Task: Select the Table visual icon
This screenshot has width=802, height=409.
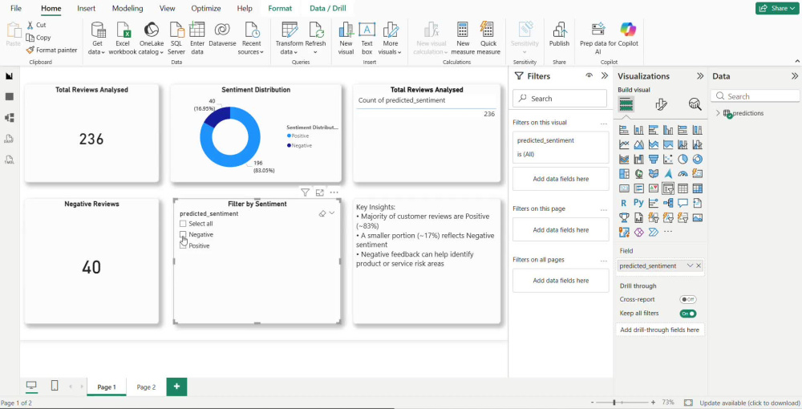Action: click(683, 188)
